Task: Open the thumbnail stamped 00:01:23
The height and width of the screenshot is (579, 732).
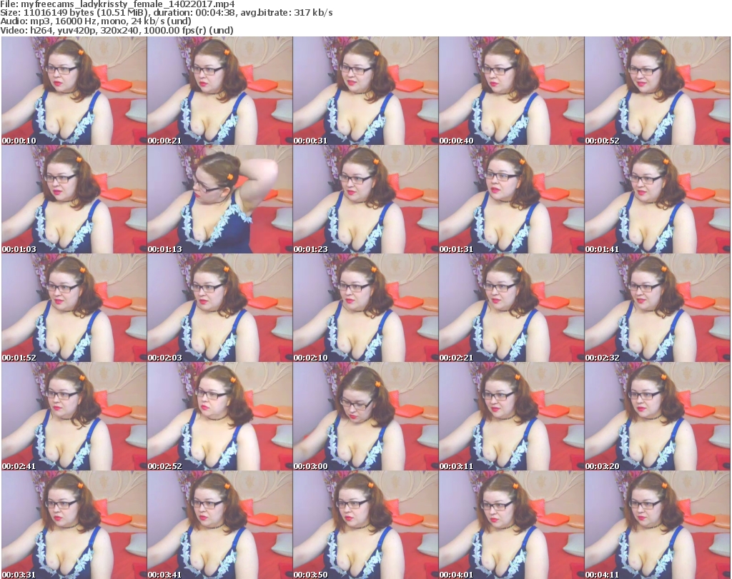Action: click(365, 199)
